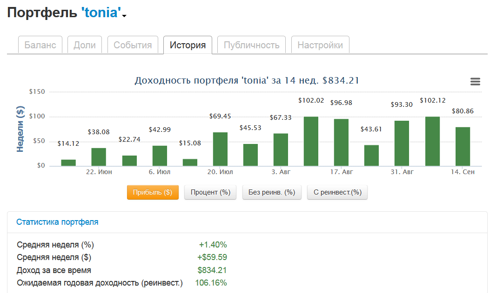Switch chart to Процент (%) mode
Screen dimensions: 490x293
pyautogui.click(x=210, y=192)
